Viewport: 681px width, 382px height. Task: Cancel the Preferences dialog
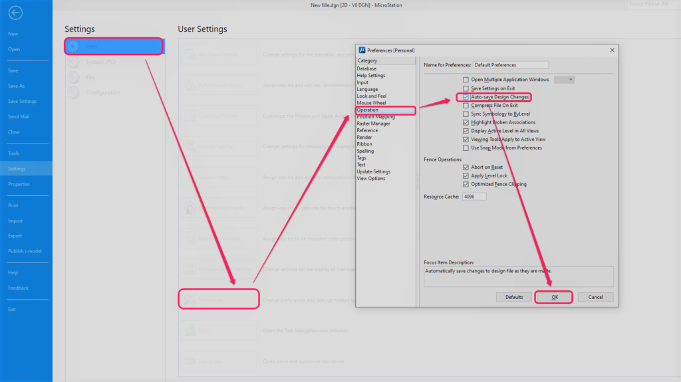pos(595,298)
